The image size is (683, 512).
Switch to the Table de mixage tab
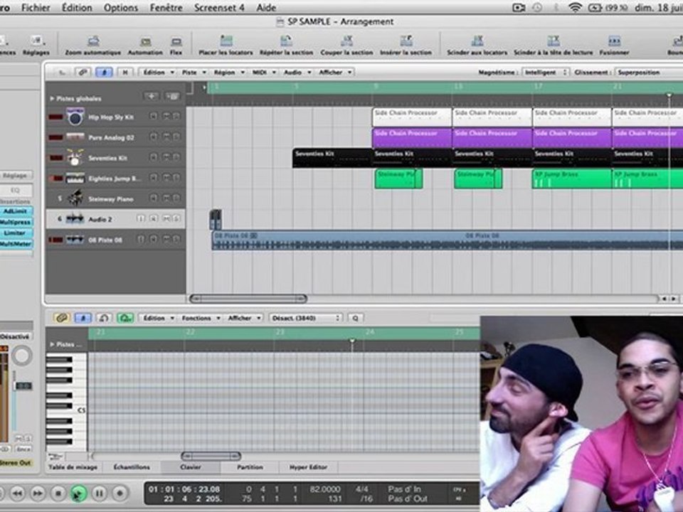(x=73, y=467)
